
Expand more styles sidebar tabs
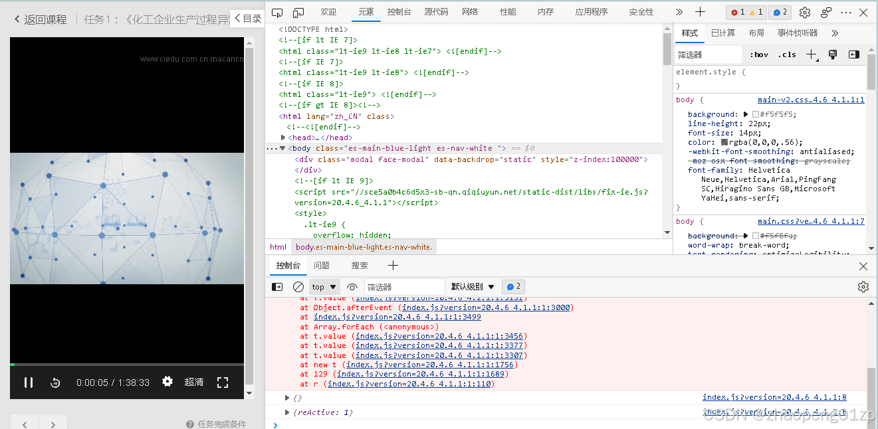(x=835, y=33)
